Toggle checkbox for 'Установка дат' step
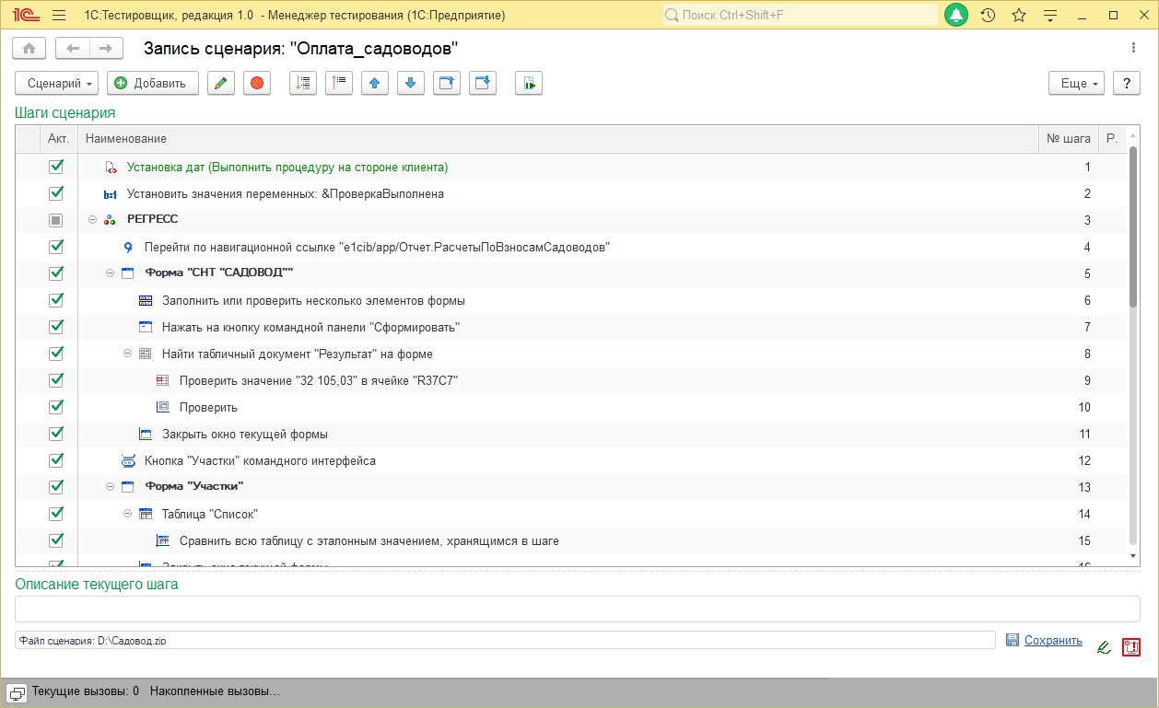1159x708 pixels. (56, 167)
